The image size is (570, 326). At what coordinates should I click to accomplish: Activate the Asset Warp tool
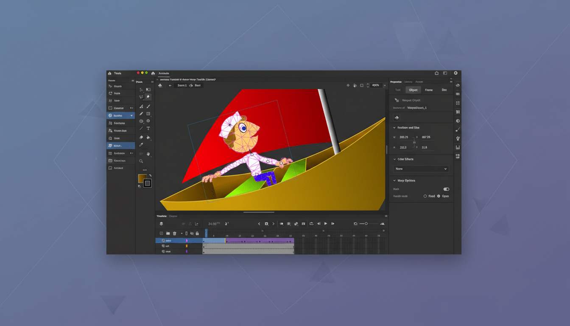(148, 96)
